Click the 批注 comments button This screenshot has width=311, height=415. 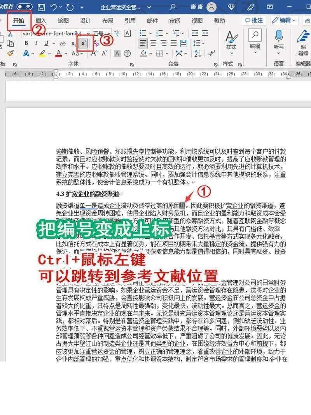click(x=254, y=20)
